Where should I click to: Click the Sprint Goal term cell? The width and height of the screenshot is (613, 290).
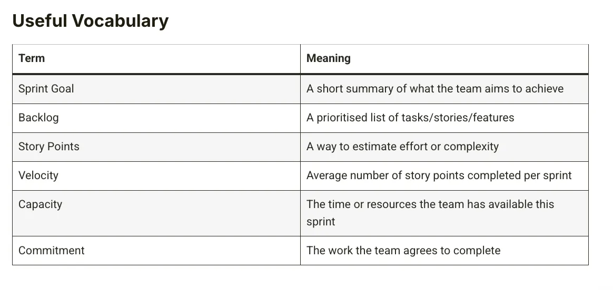[156, 89]
